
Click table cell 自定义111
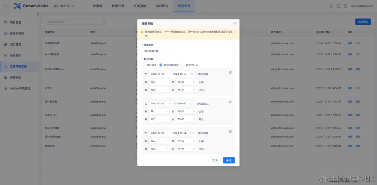[x=51, y=115]
